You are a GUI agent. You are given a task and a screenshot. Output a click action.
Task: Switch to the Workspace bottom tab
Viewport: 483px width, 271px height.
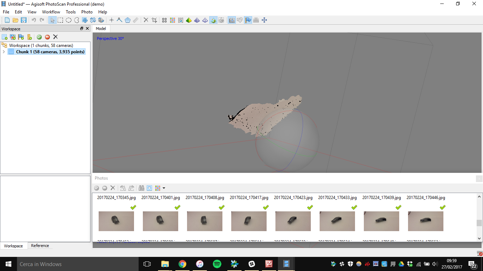(13, 246)
